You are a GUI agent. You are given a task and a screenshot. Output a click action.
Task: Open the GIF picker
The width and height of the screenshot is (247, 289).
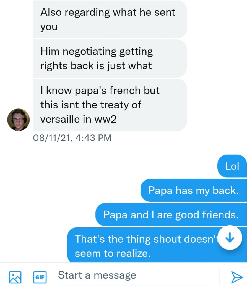click(40, 277)
